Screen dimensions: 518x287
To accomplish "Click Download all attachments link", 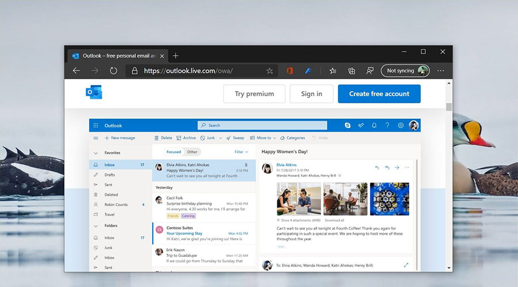I will (x=334, y=220).
